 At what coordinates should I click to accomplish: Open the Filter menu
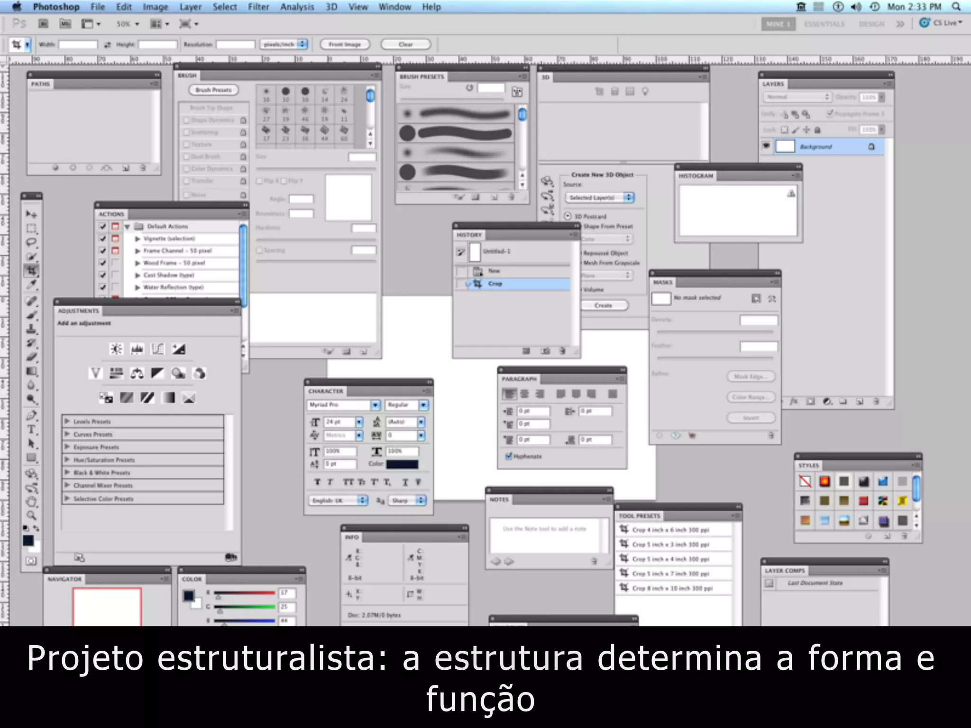(x=258, y=7)
